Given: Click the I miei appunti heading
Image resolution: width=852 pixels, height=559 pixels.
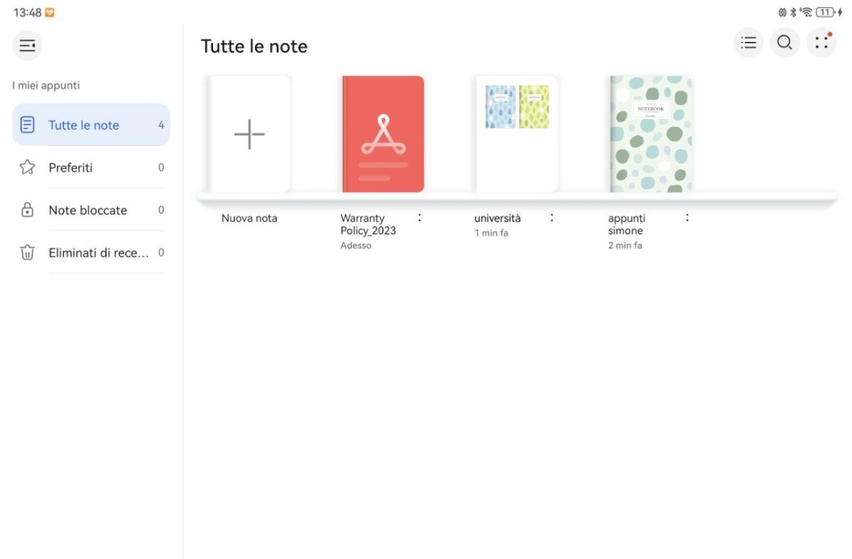Looking at the screenshot, I should tap(46, 85).
